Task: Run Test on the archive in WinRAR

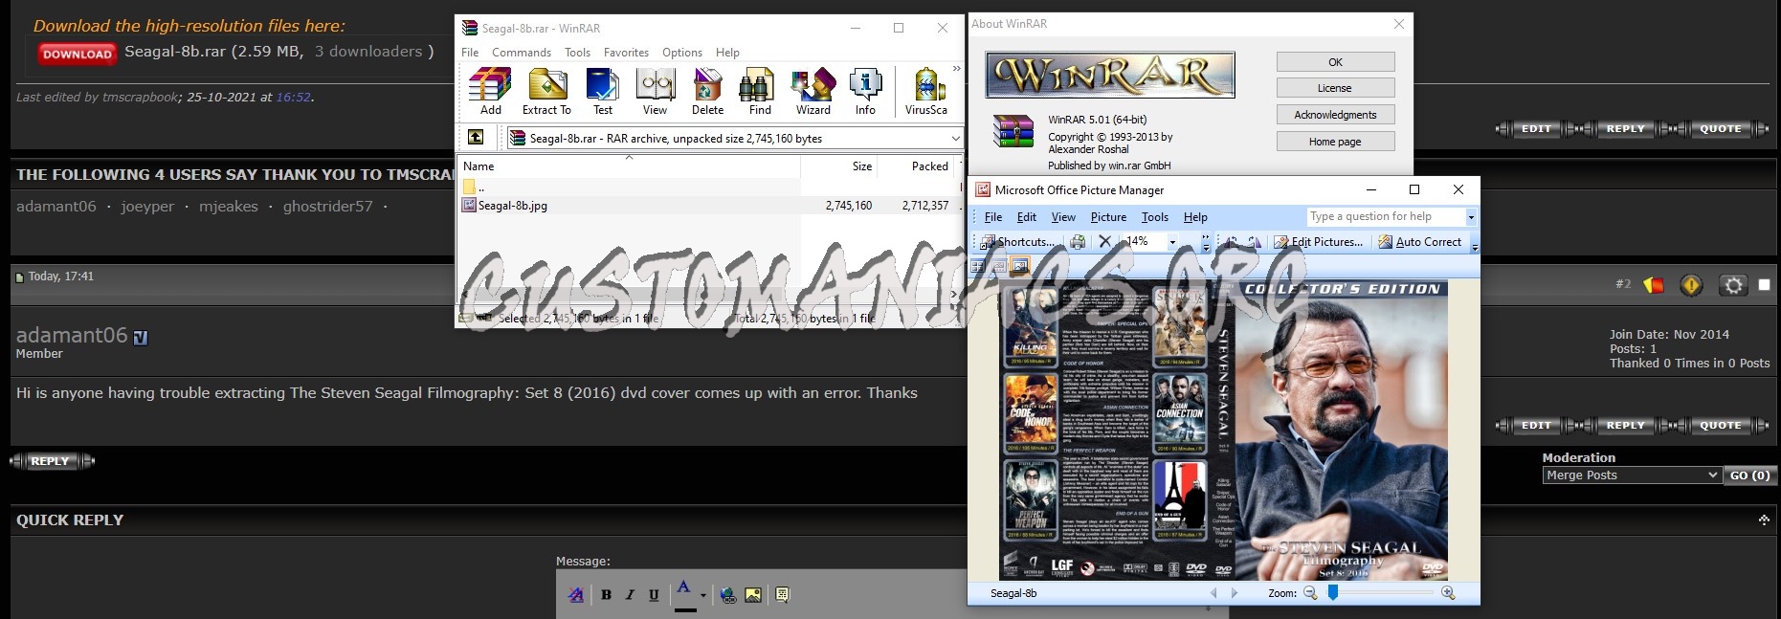Action: pyautogui.click(x=602, y=92)
